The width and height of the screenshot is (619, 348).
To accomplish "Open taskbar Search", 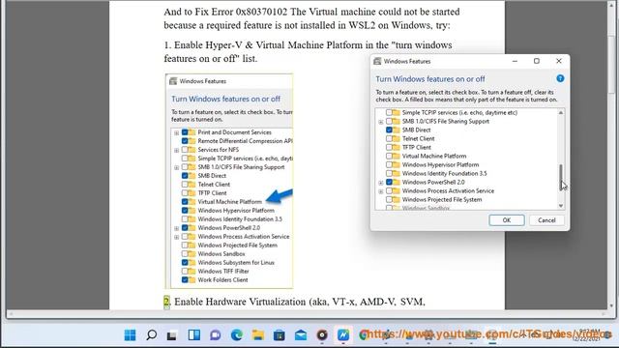I will pos(151,335).
